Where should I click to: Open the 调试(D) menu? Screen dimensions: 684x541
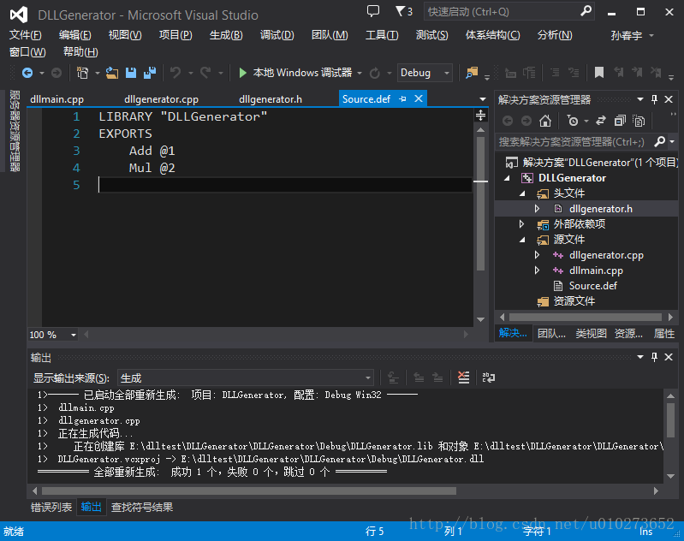click(x=277, y=35)
